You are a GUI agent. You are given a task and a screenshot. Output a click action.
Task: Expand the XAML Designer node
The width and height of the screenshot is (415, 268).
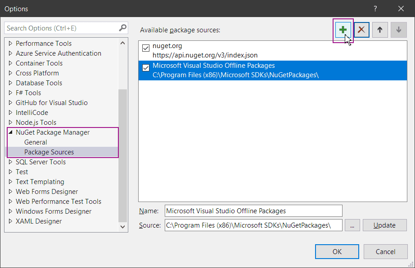point(11,221)
